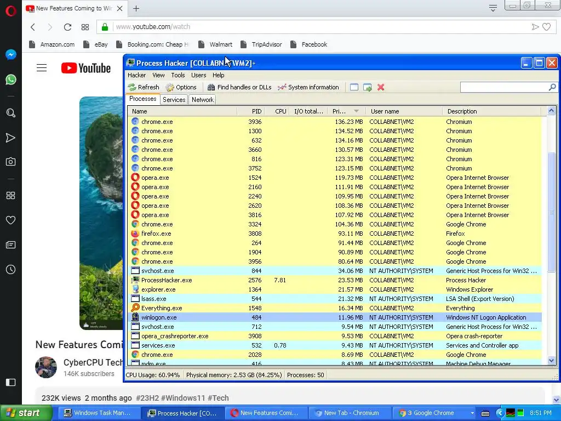Select ProcessHacker.exe process row
The width and height of the screenshot is (561, 421).
335,280
